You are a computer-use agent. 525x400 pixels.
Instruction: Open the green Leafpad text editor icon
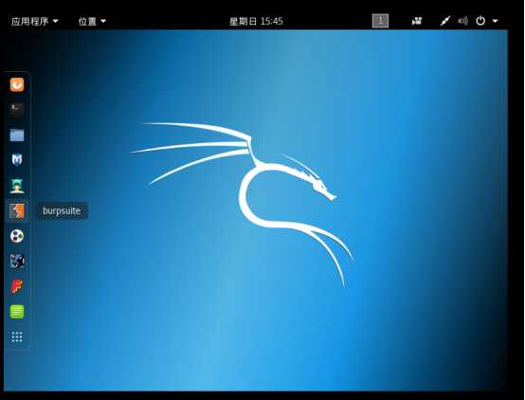[x=17, y=312]
